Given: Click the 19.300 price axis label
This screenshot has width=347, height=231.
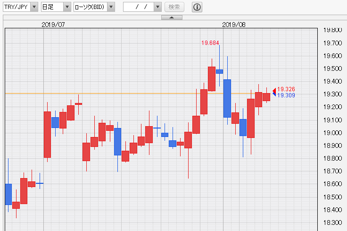Looking at the screenshot, I should 332,94.
